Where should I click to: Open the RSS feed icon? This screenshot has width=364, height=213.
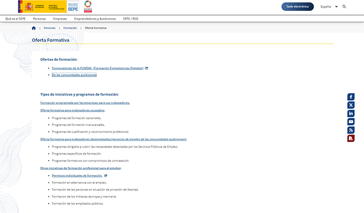pyautogui.click(x=351, y=130)
